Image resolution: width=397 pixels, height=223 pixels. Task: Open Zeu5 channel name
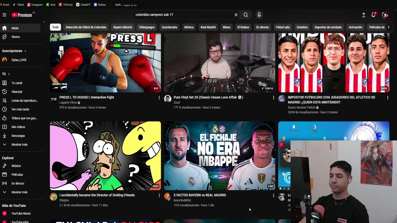point(177,103)
